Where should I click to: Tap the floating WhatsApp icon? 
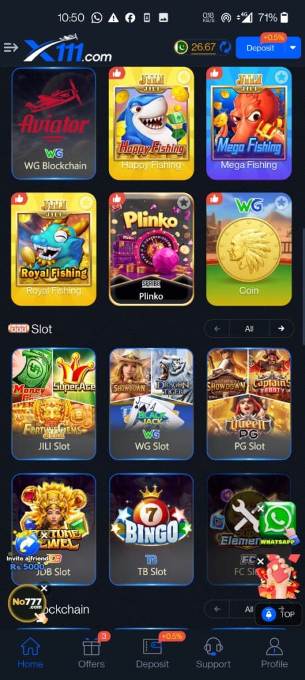[x=278, y=519]
